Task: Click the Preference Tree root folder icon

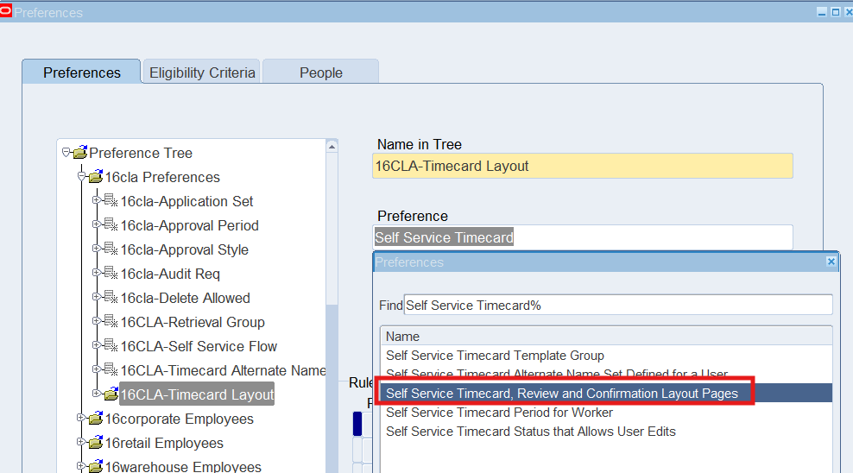Action: click(x=80, y=154)
